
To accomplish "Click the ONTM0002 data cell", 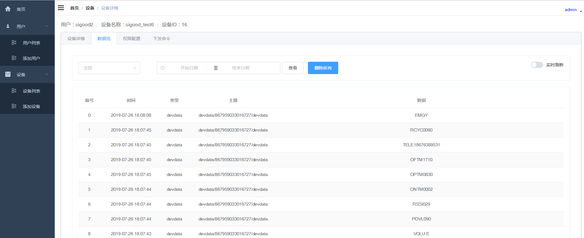I will tap(421, 189).
